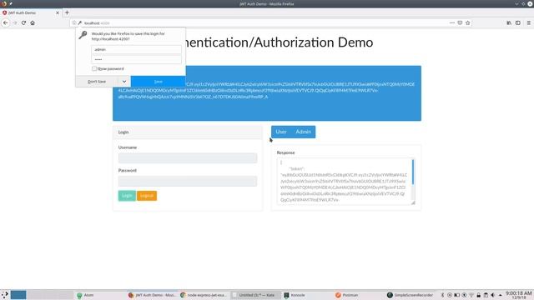Close the JWT Auth Demo tab

(58, 12)
